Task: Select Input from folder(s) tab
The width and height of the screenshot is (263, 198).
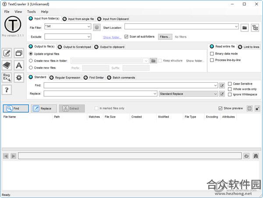Action: tap(44, 18)
